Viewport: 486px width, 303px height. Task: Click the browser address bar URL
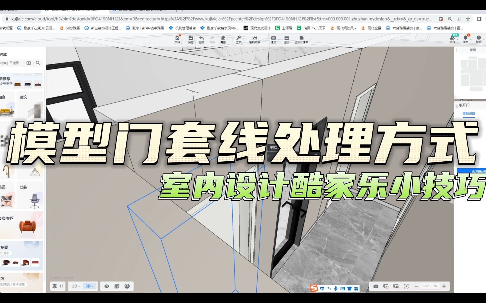(x=222, y=19)
